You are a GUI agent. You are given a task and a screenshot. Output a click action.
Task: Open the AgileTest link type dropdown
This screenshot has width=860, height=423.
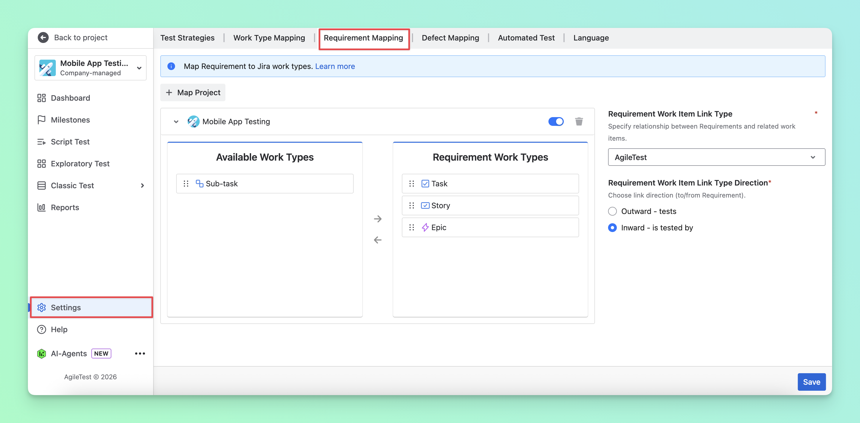click(x=716, y=157)
